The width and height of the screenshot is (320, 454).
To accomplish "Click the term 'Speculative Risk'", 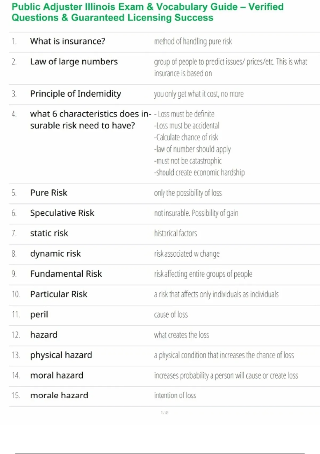I will coord(62,213).
